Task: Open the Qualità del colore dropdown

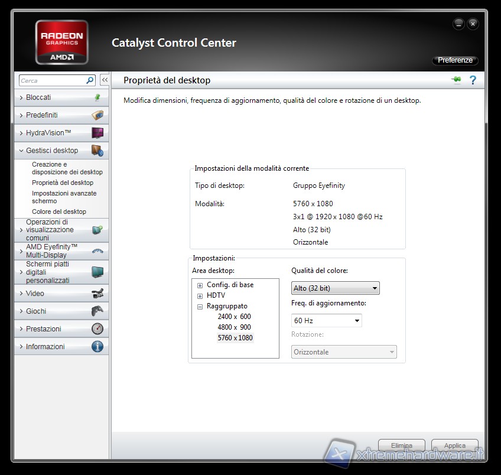Action: pos(336,288)
